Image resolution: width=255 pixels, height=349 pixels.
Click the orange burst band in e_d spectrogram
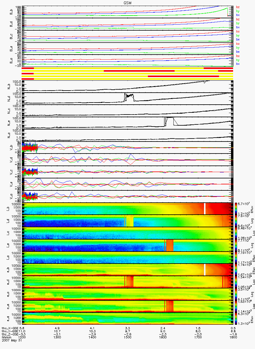(x=130, y=282)
